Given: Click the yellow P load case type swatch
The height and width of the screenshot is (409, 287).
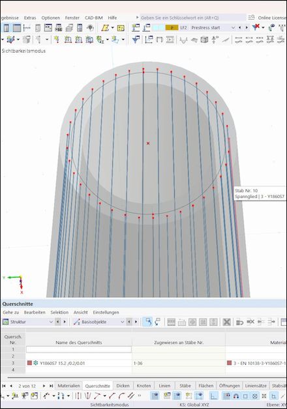Looking at the screenshot, I should point(172,27).
